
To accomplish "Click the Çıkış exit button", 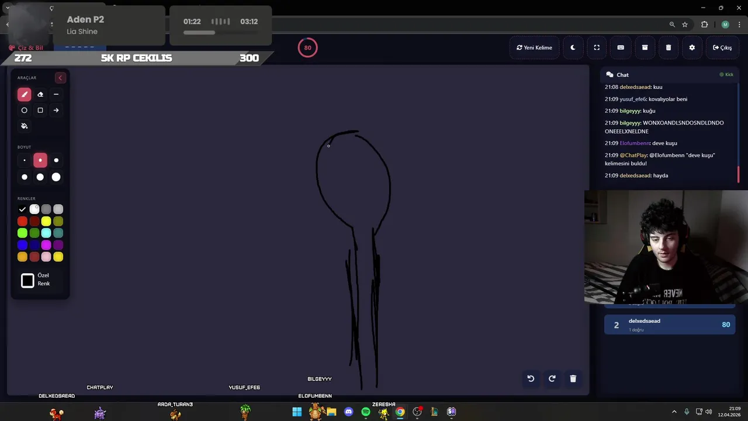I will point(722,47).
